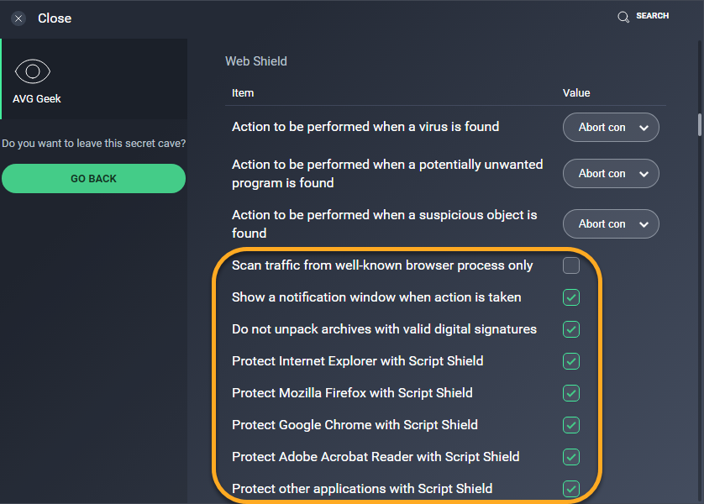Open potentially unwanted program action dropdown
The height and width of the screenshot is (504, 704).
coord(611,174)
